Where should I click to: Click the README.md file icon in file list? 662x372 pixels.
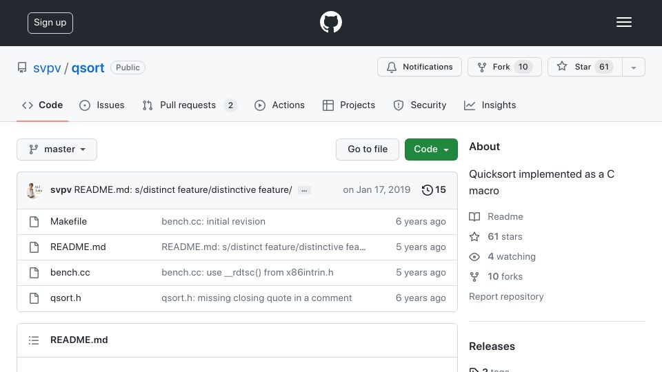tap(34, 247)
